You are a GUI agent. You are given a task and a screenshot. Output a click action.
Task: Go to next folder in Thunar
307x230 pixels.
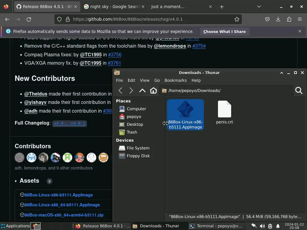pyautogui.click(x=131, y=90)
